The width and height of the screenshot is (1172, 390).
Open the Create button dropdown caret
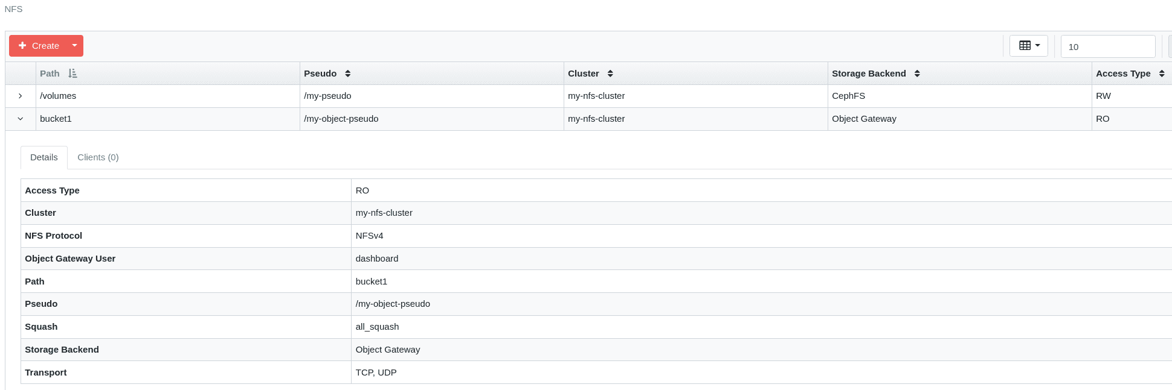(74, 45)
